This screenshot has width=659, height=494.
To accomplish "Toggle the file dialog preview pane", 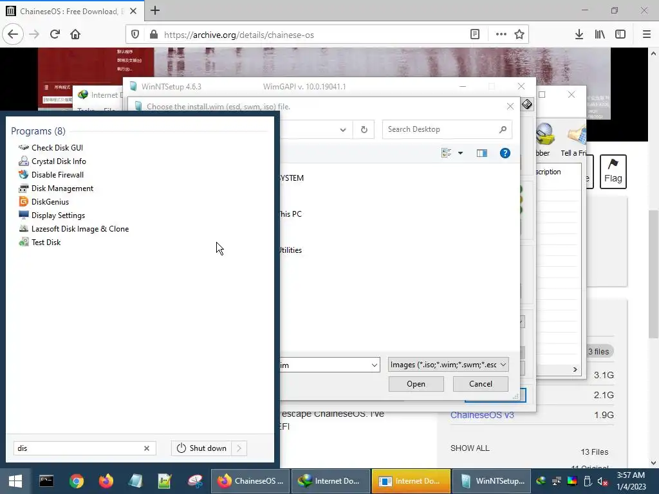I will 482,153.
